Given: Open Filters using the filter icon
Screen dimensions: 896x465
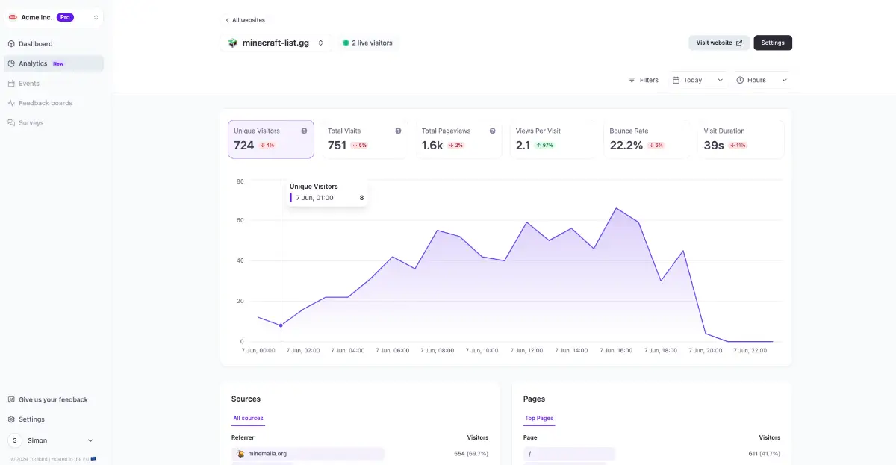Looking at the screenshot, I should pyautogui.click(x=632, y=80).
